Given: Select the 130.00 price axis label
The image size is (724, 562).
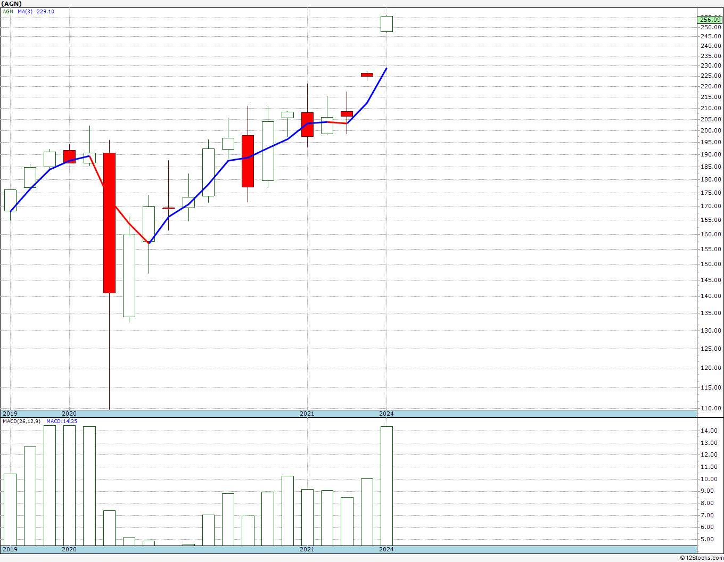Looking at the screenshot, I should tap(711, 330).
